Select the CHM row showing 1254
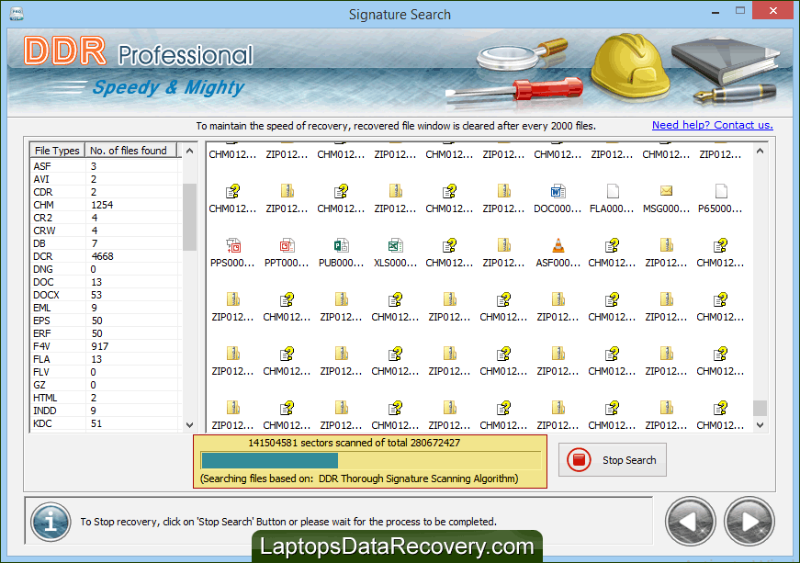Image resolution: width=800 pixels, height=563 pixels. click(106, 205)
